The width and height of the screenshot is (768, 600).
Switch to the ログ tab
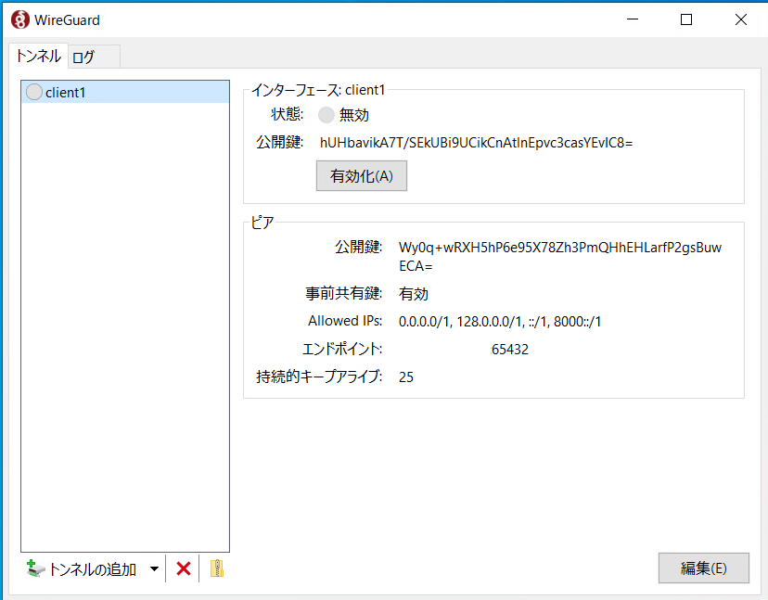94,57
